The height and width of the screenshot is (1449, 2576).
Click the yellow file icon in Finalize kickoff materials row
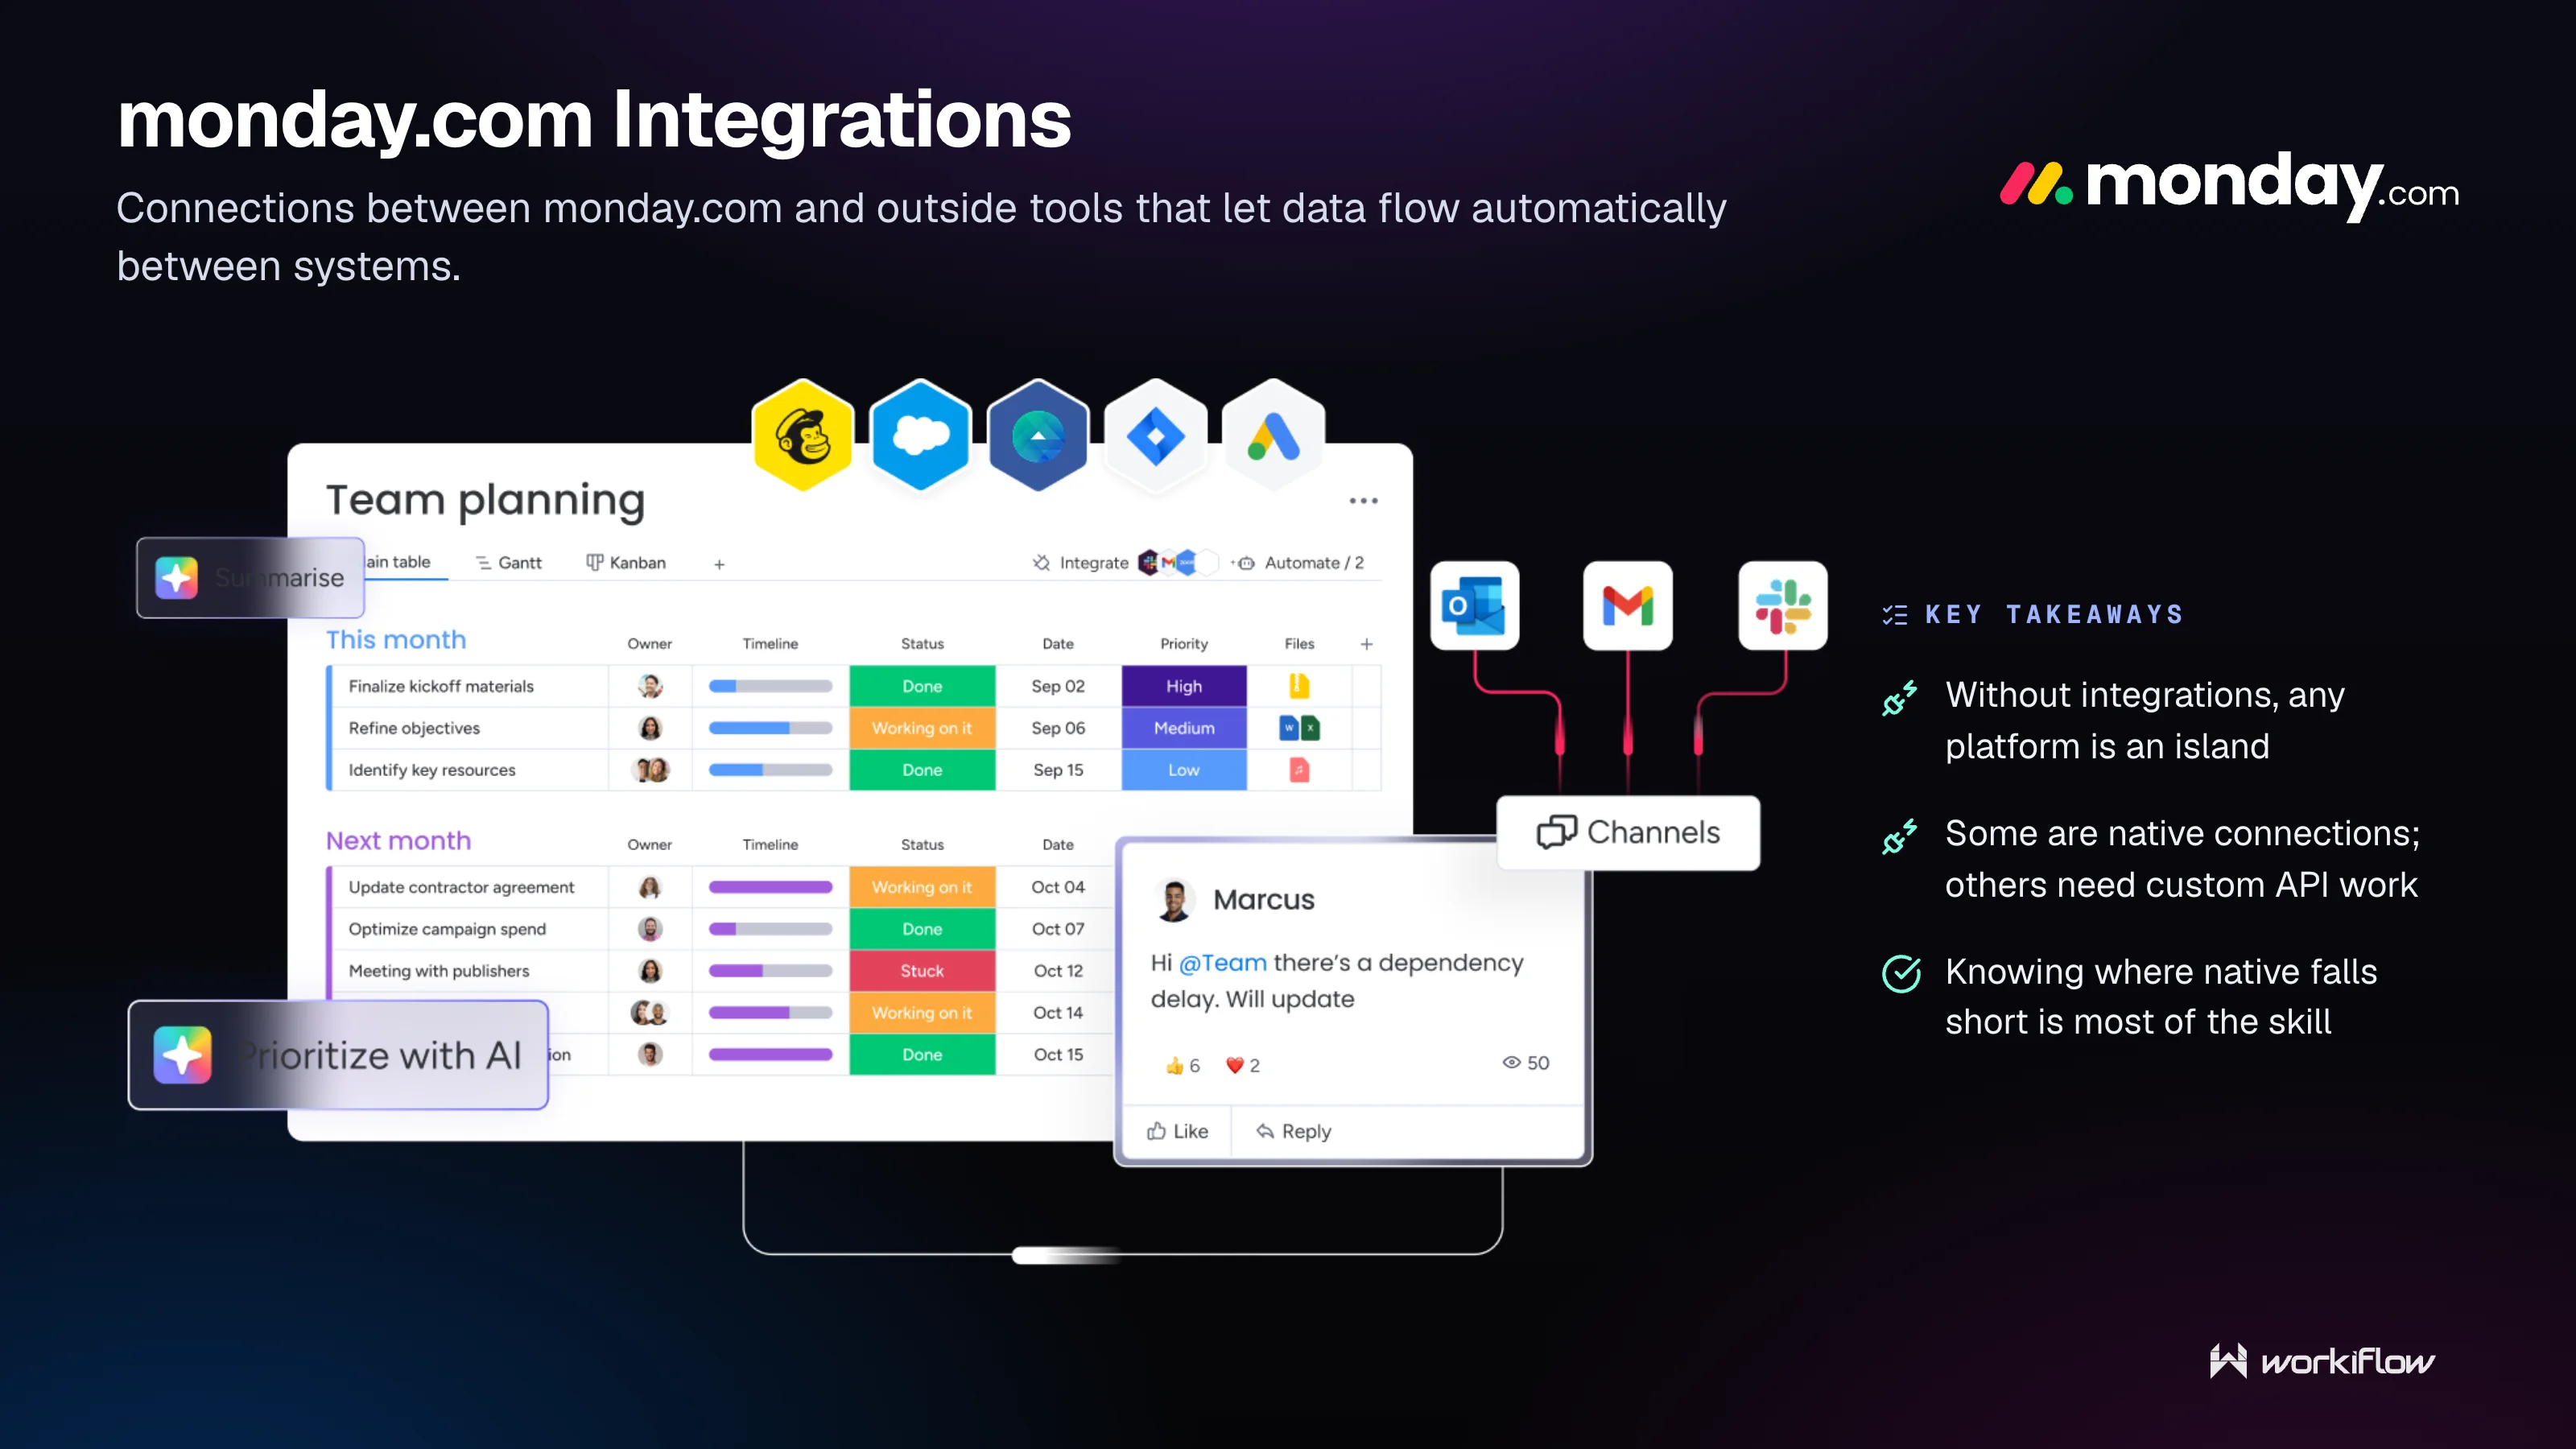(1299, 686)
